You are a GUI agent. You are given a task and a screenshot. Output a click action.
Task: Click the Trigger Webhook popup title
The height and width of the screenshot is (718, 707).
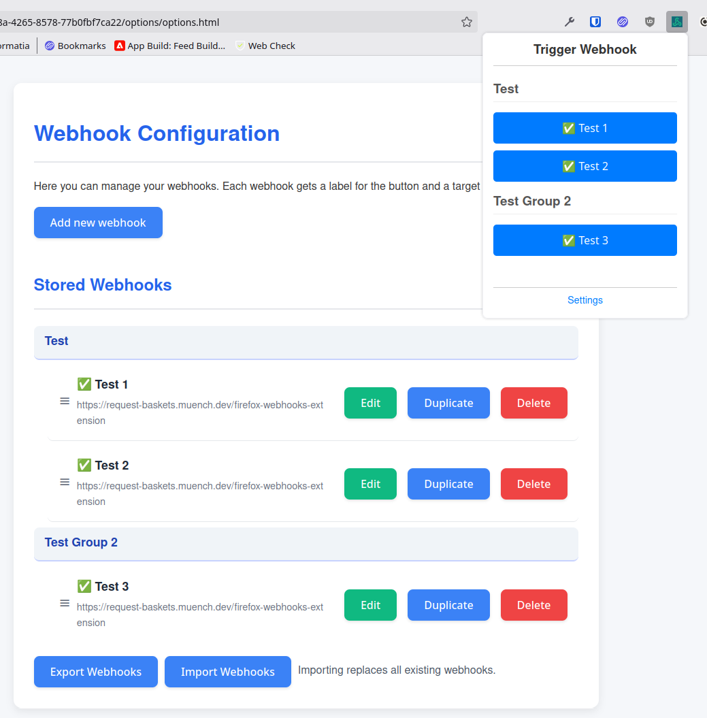[585, 49]
